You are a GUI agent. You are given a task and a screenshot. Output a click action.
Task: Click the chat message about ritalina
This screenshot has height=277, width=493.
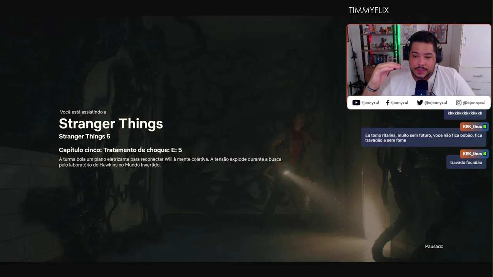424,138
